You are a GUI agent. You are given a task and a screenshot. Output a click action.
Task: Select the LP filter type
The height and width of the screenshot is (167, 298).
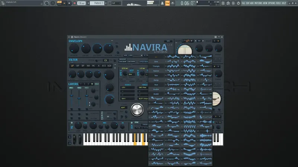pos(72,66)
